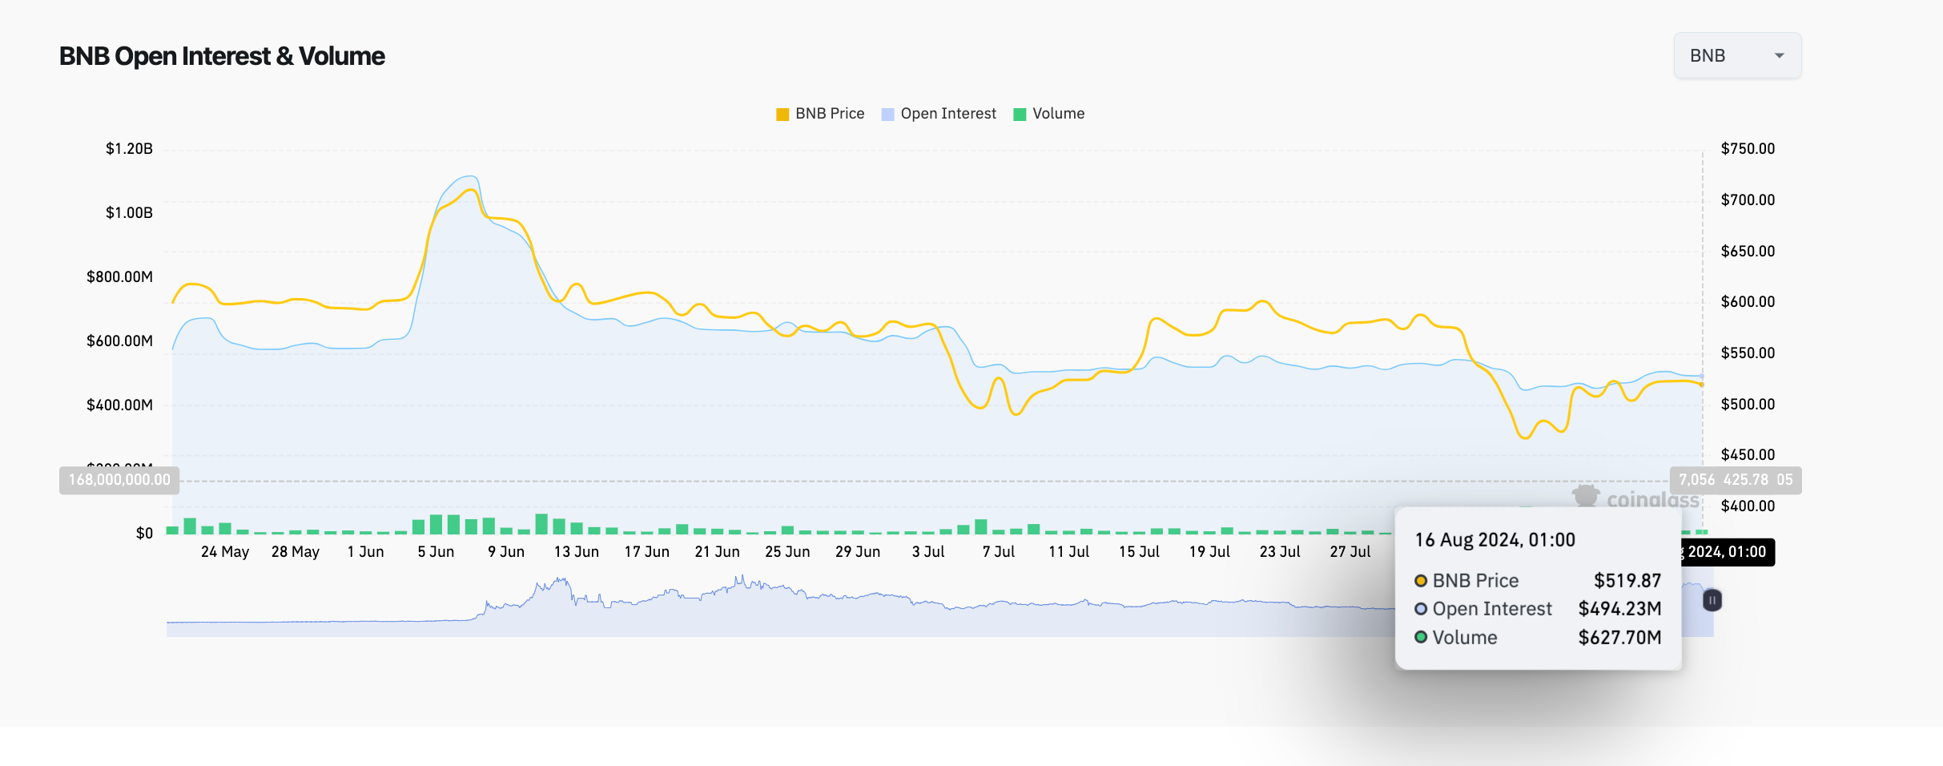Click the $600.00M left axis label
The image size is (1943, 766).
coord(119,341)
